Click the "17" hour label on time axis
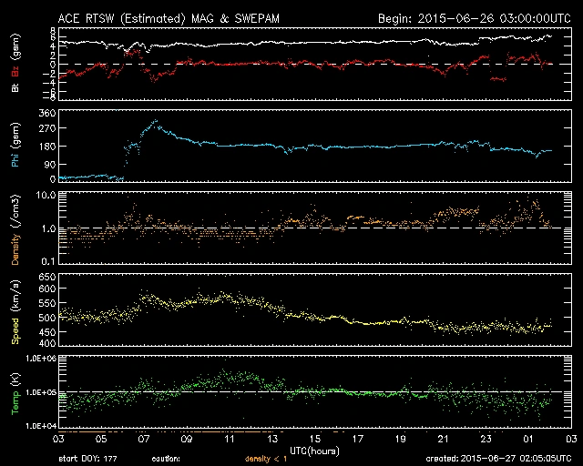The image size is (583, 466). 358,439
